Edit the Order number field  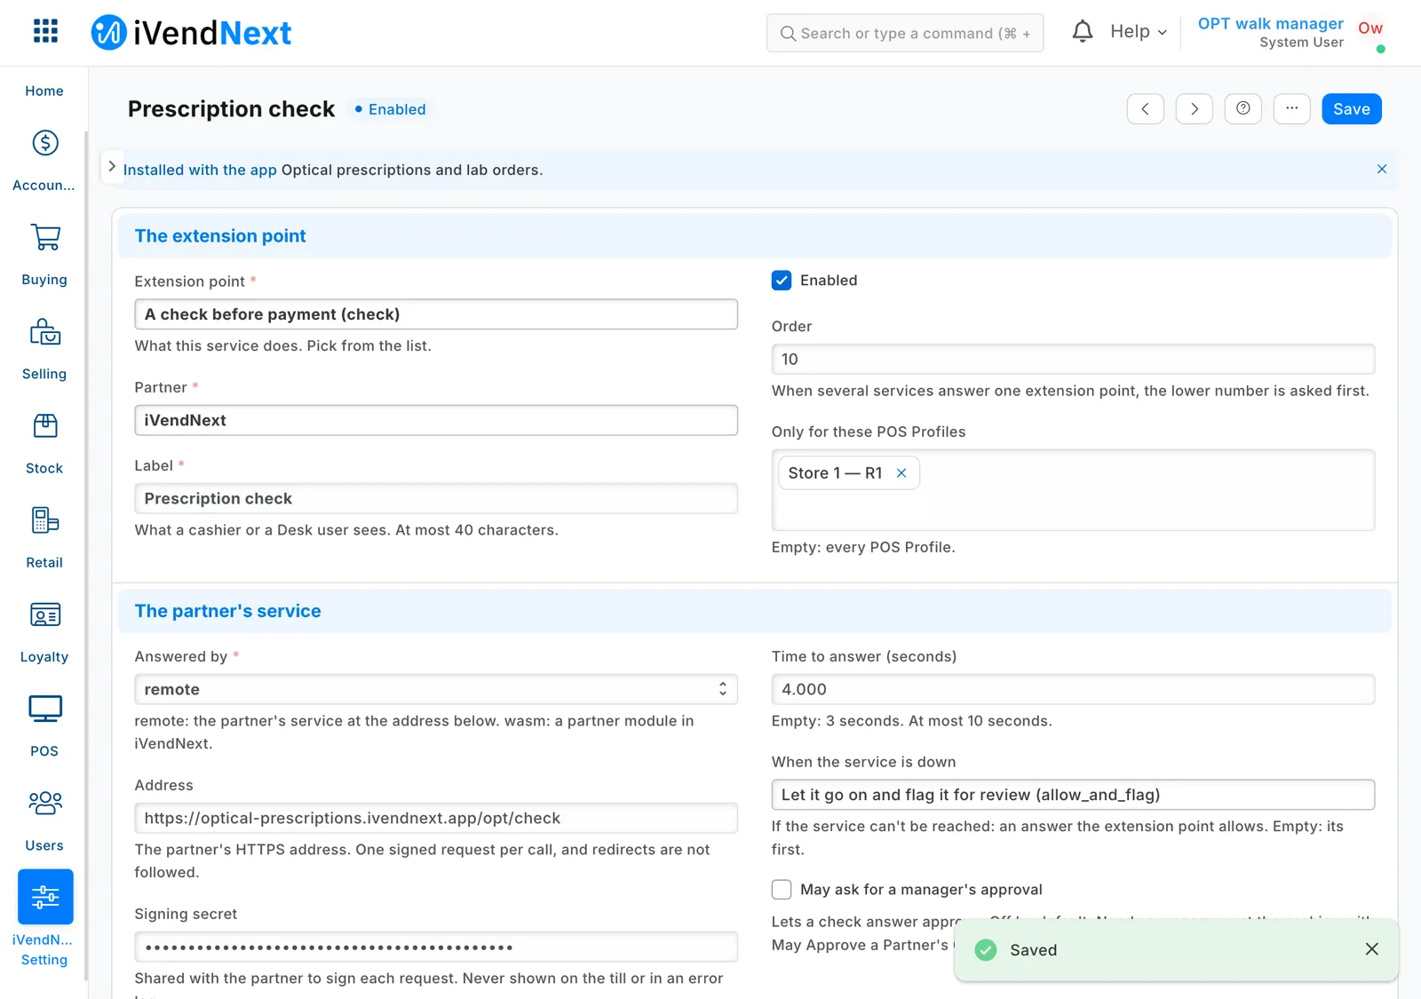point(1073,359)
